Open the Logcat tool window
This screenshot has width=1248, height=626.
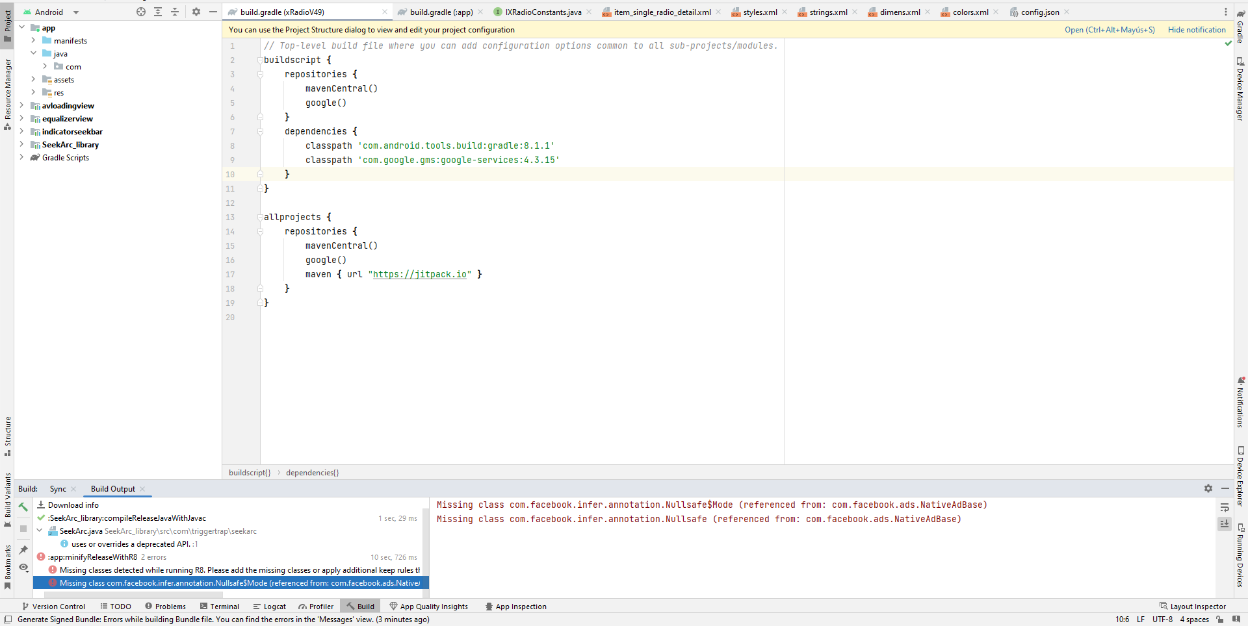(x=269, y=607)
